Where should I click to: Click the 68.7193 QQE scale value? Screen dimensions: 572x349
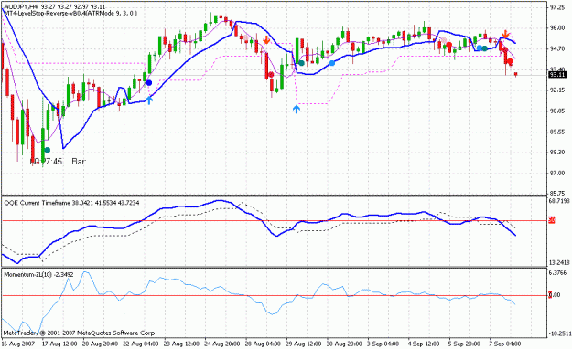pos(559,201)
